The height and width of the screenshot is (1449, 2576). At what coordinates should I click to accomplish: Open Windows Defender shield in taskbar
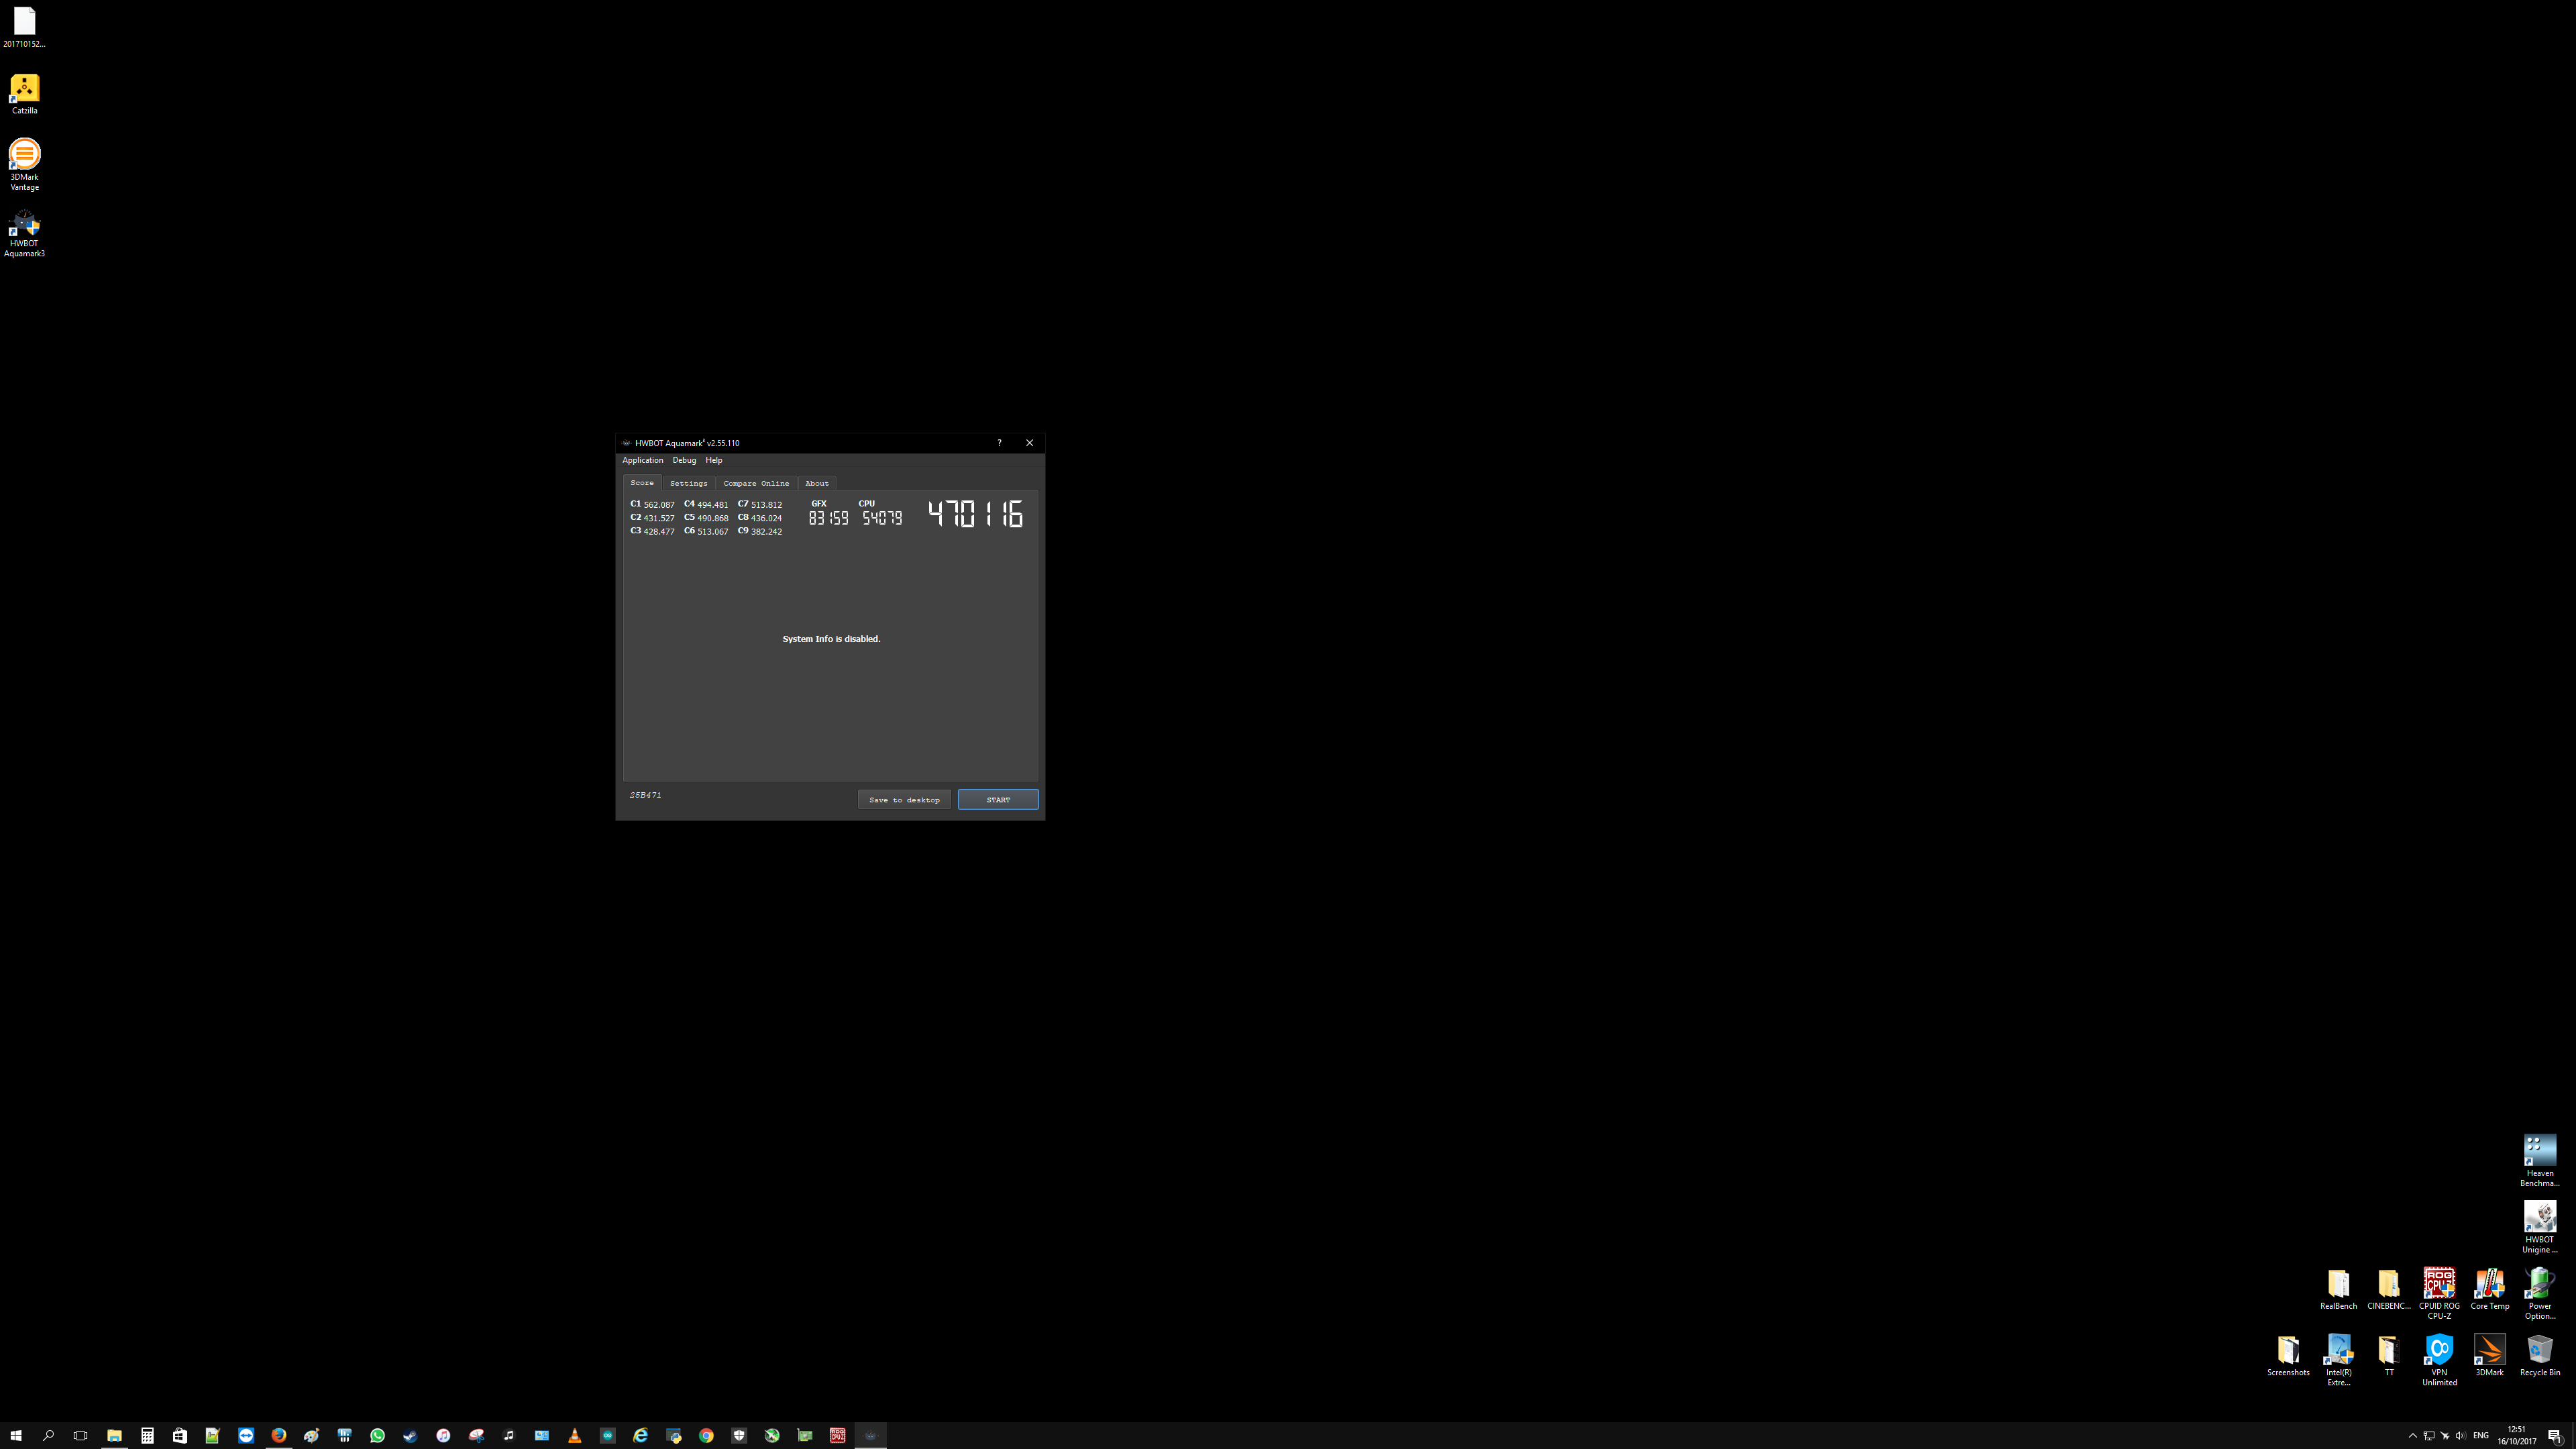click(739, 1435)
